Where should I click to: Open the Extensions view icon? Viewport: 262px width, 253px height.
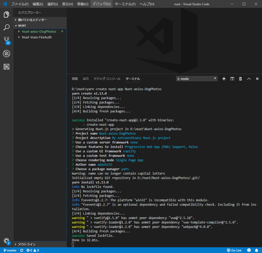(x=7, y=67)
